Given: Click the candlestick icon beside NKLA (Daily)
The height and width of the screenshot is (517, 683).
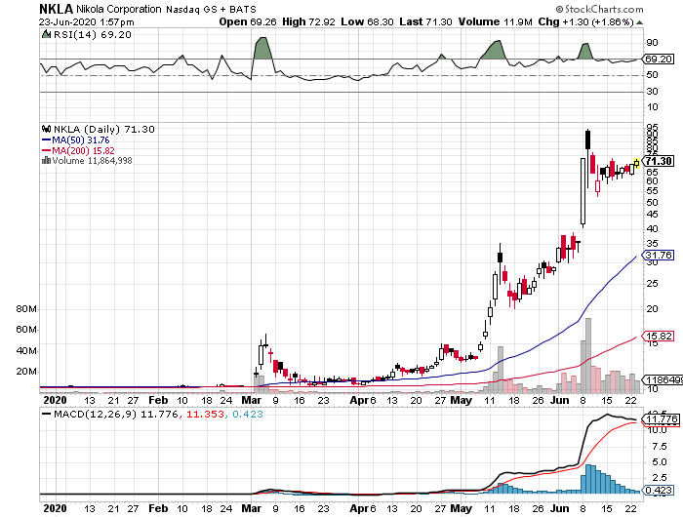Looking at the screenshot, I should 46,129.
